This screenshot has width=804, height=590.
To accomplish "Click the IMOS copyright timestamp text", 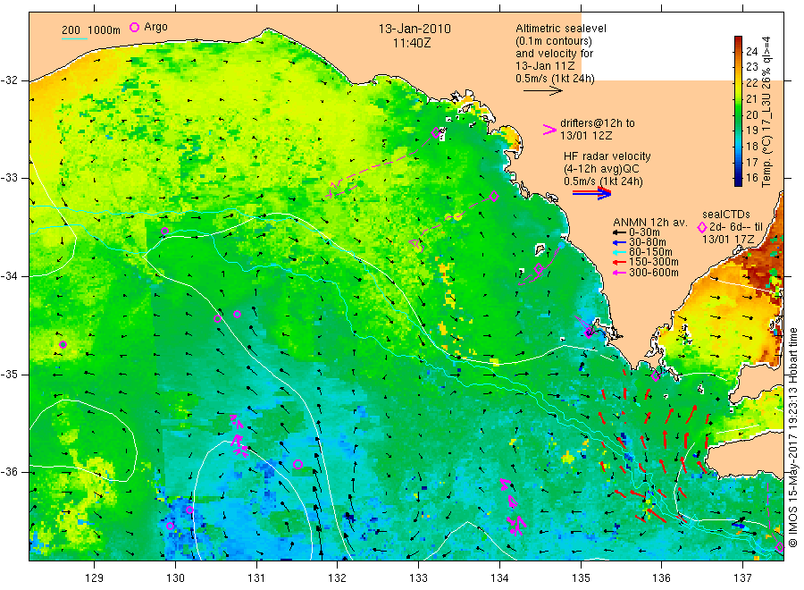I will pos(793,438).
